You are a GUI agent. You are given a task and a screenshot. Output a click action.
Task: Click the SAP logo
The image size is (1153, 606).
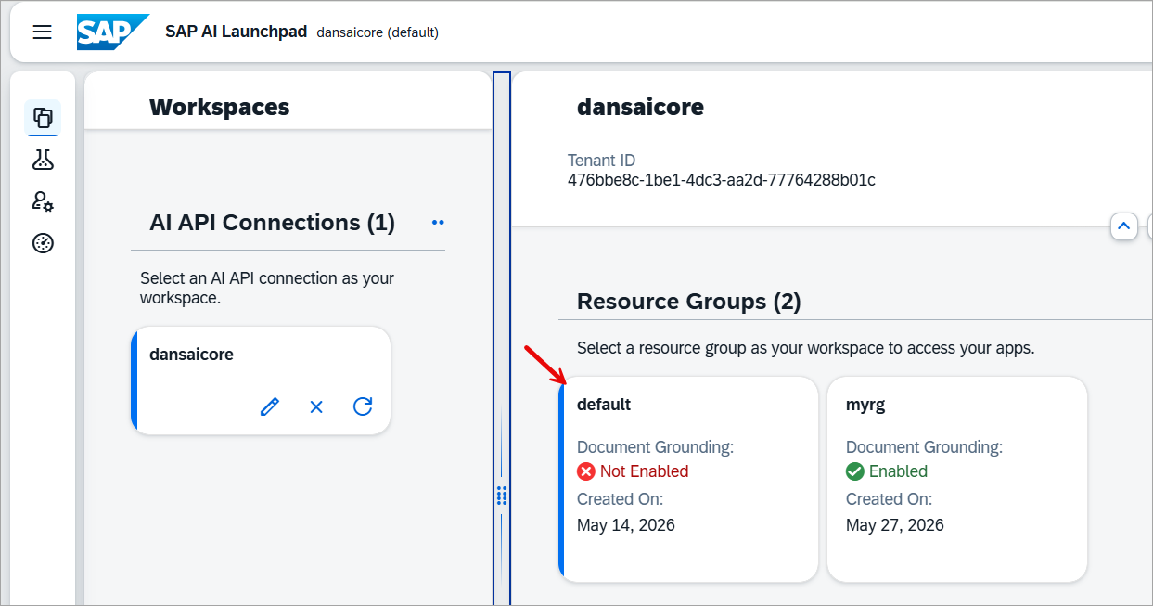point(112,32)
